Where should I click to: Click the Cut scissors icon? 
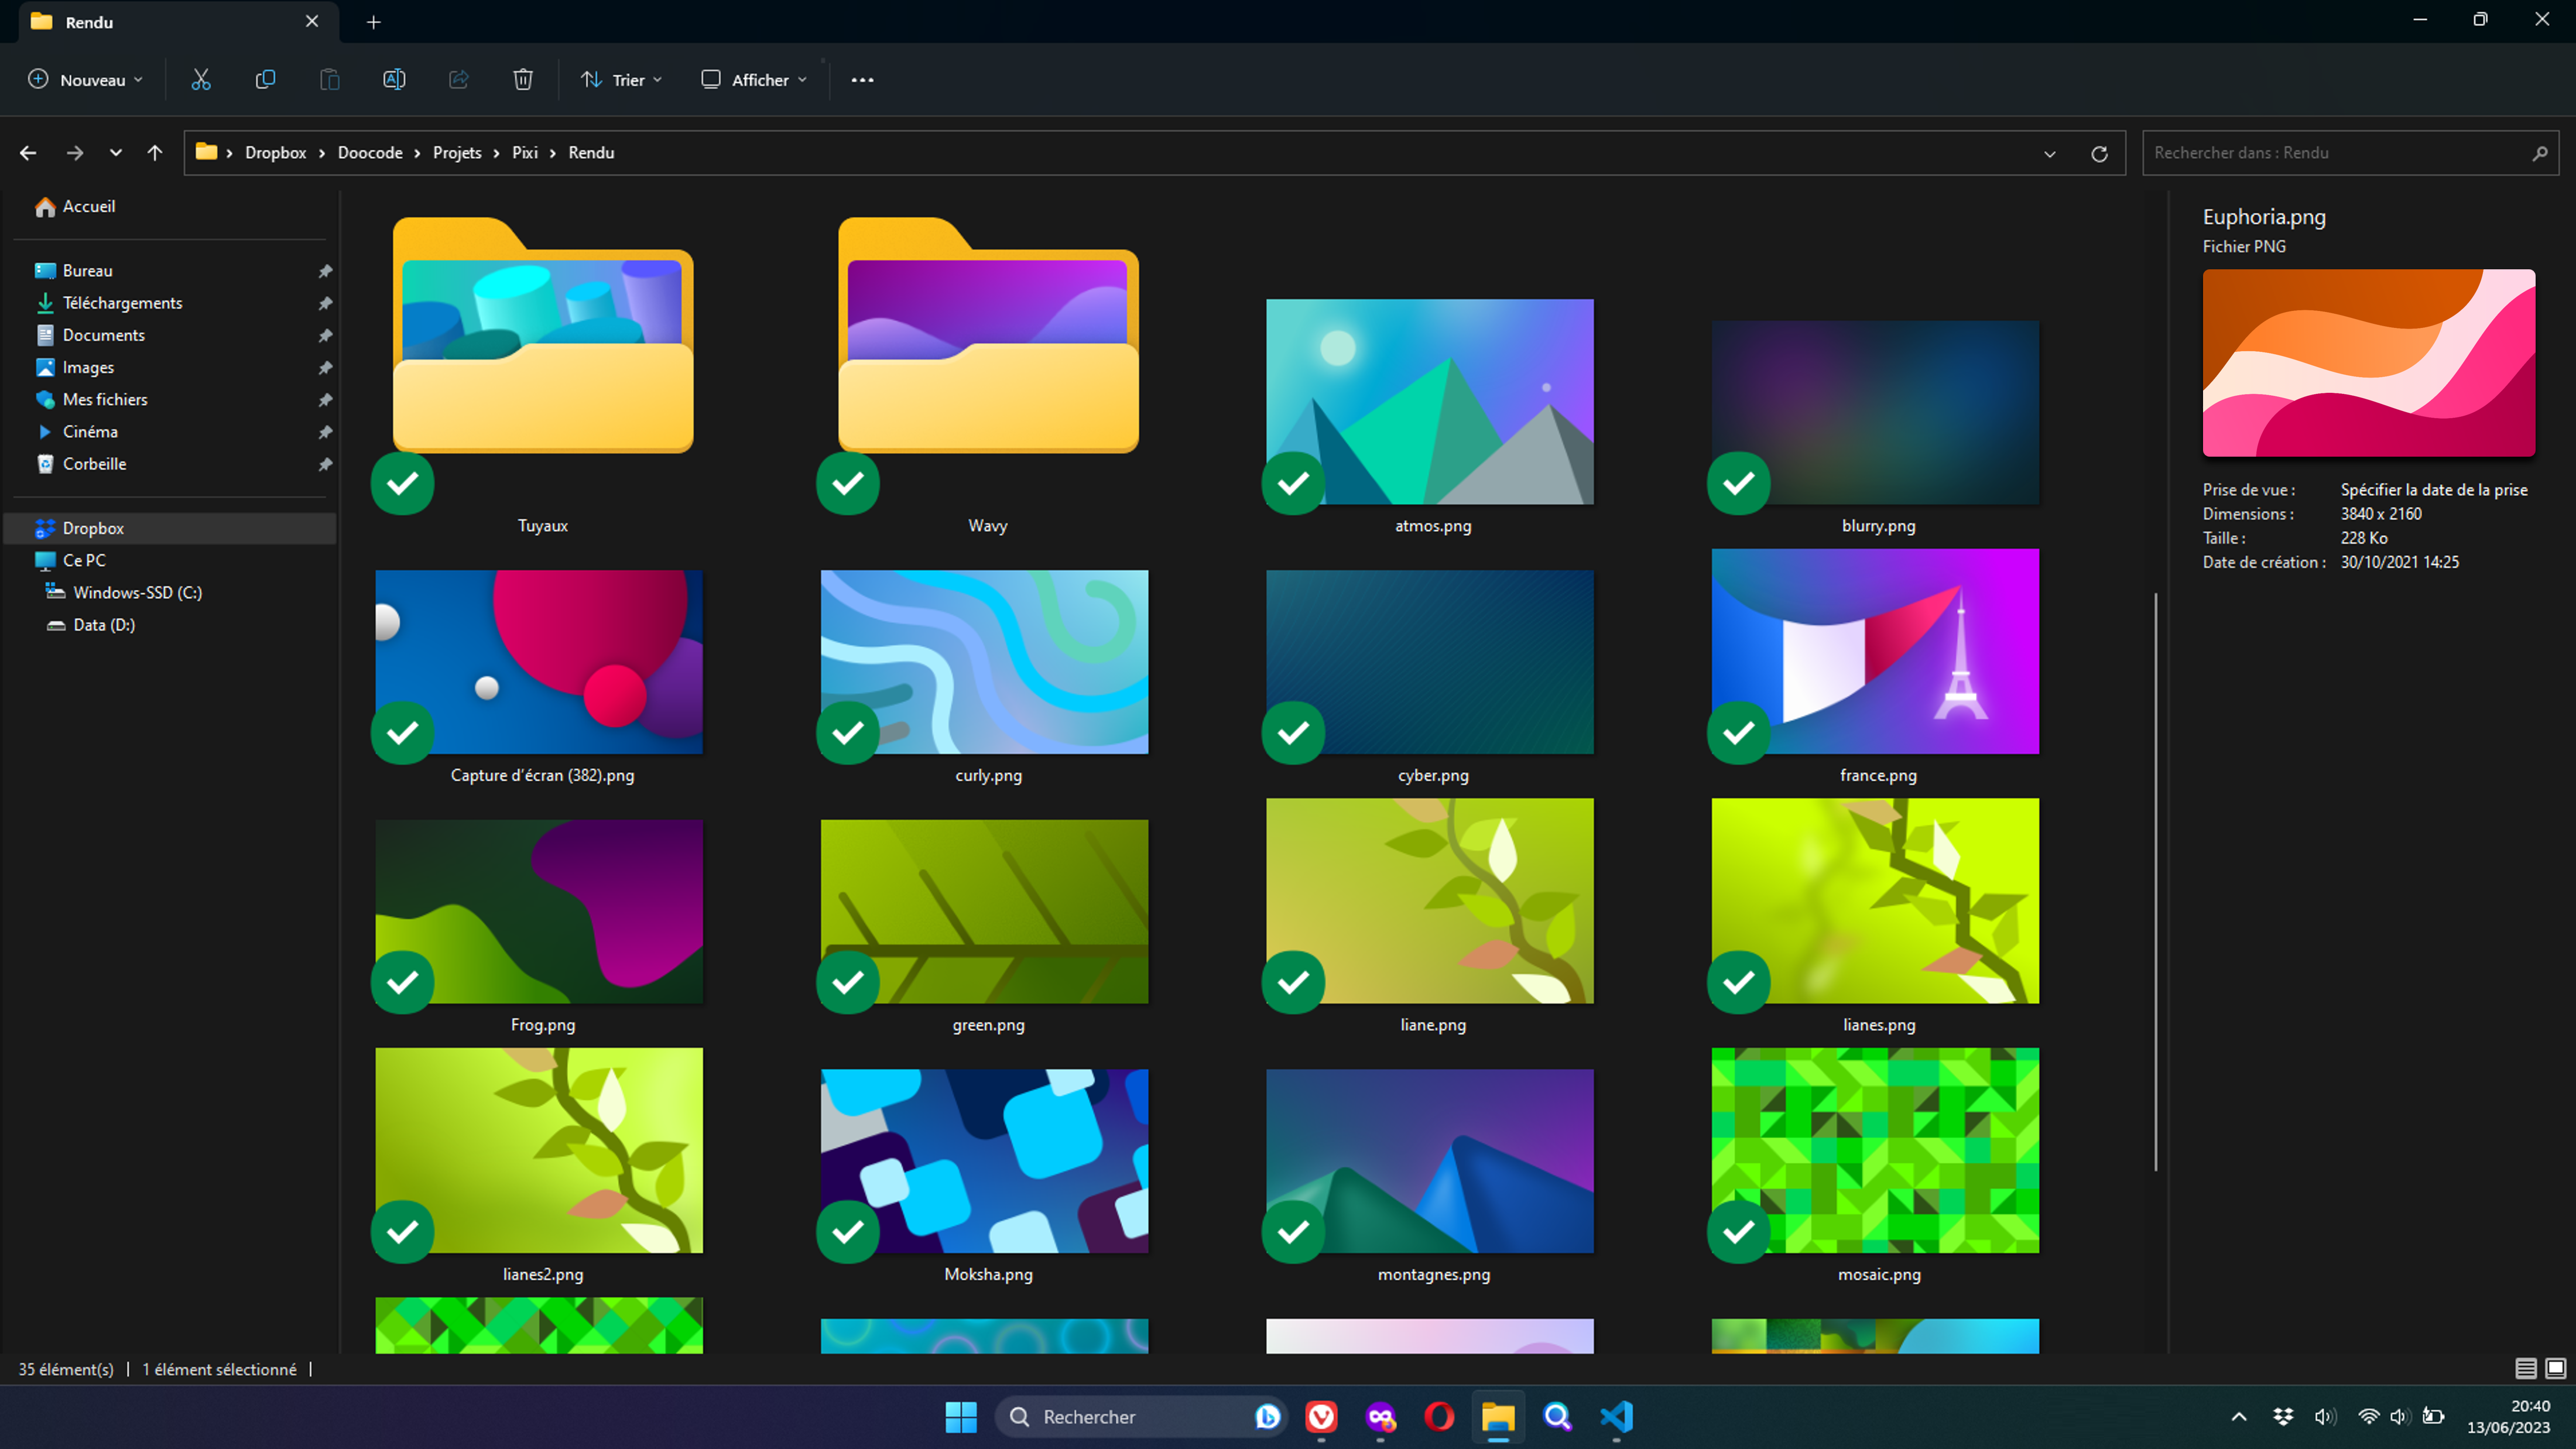tap(201, 80)
